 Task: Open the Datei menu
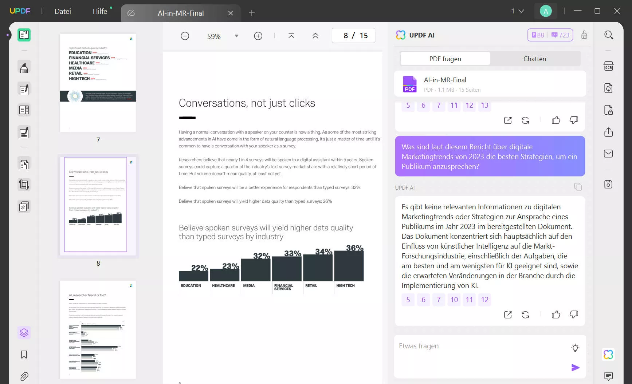coord(63,11)
